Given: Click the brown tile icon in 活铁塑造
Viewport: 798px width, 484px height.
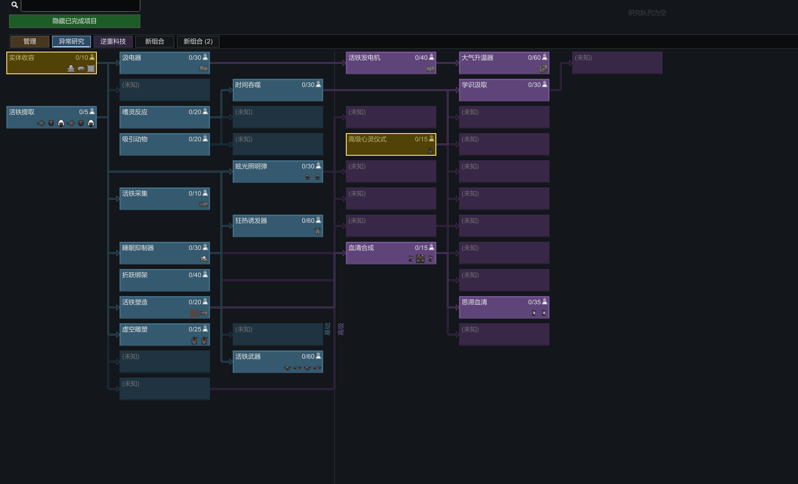Looking at the screenshot, I should click(194, 313).
